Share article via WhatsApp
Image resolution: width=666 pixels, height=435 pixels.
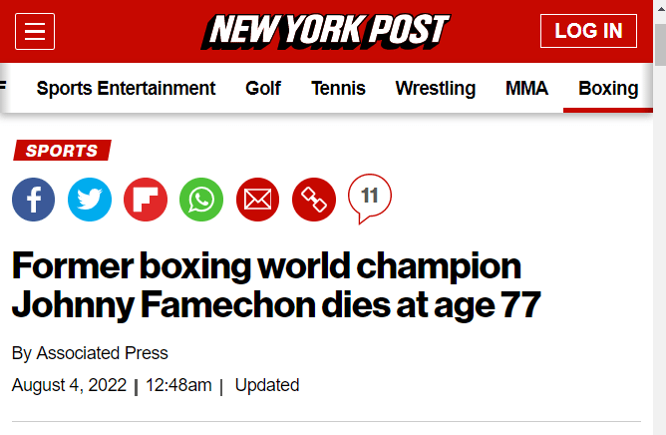point(201,200)
